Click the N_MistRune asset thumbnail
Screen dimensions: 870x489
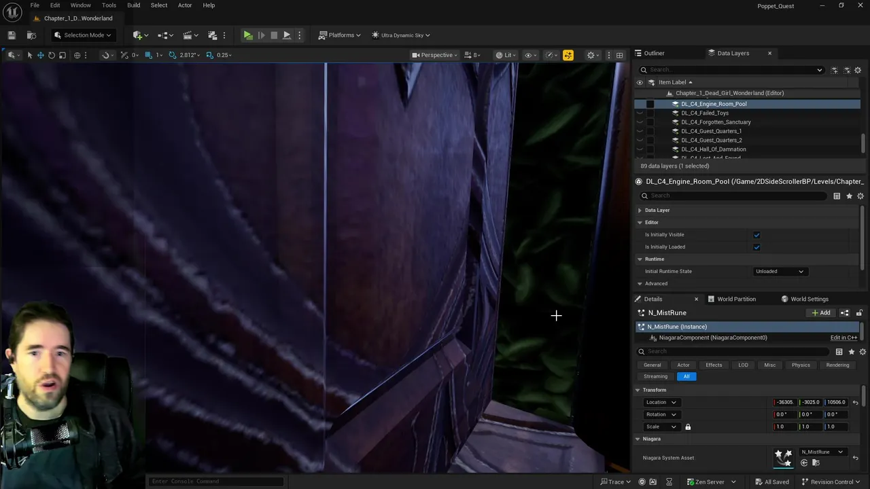click(784, 457)
